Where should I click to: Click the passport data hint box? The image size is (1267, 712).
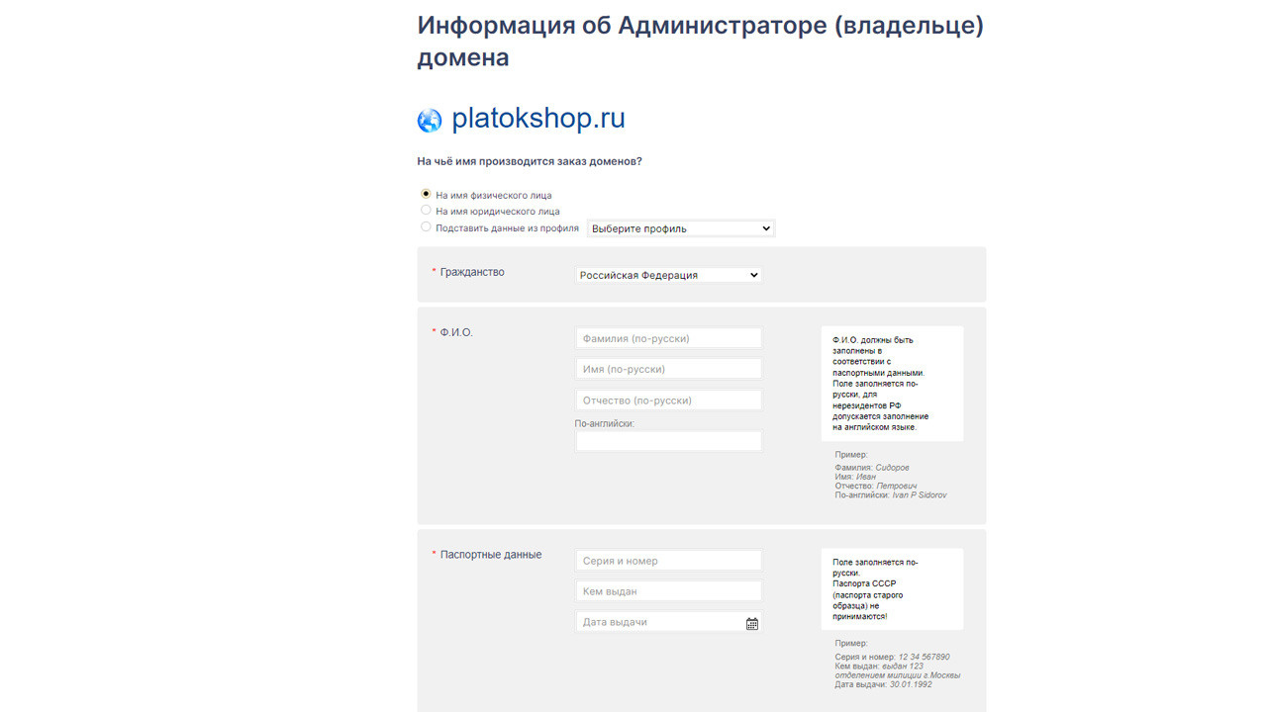(892, 588)
